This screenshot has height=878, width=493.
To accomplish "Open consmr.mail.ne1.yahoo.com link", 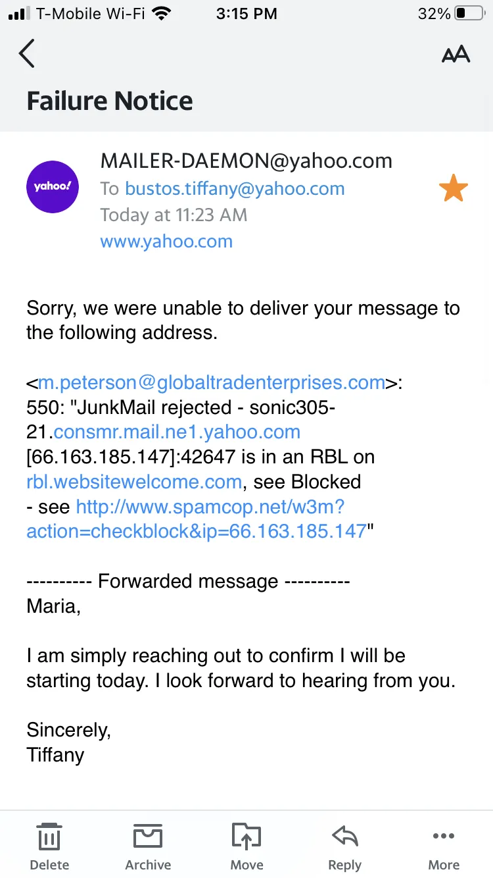I will [x=177, y=432].
